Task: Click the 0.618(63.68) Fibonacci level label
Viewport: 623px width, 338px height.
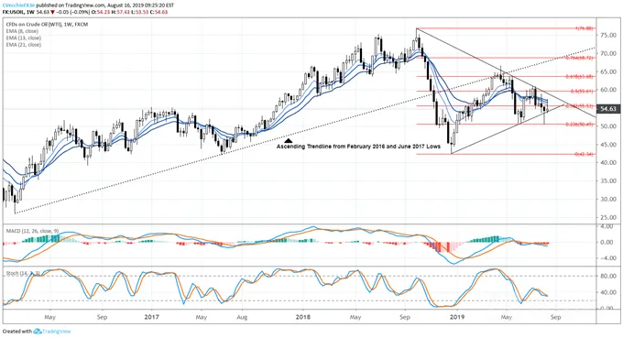Action: pos(579,76)
